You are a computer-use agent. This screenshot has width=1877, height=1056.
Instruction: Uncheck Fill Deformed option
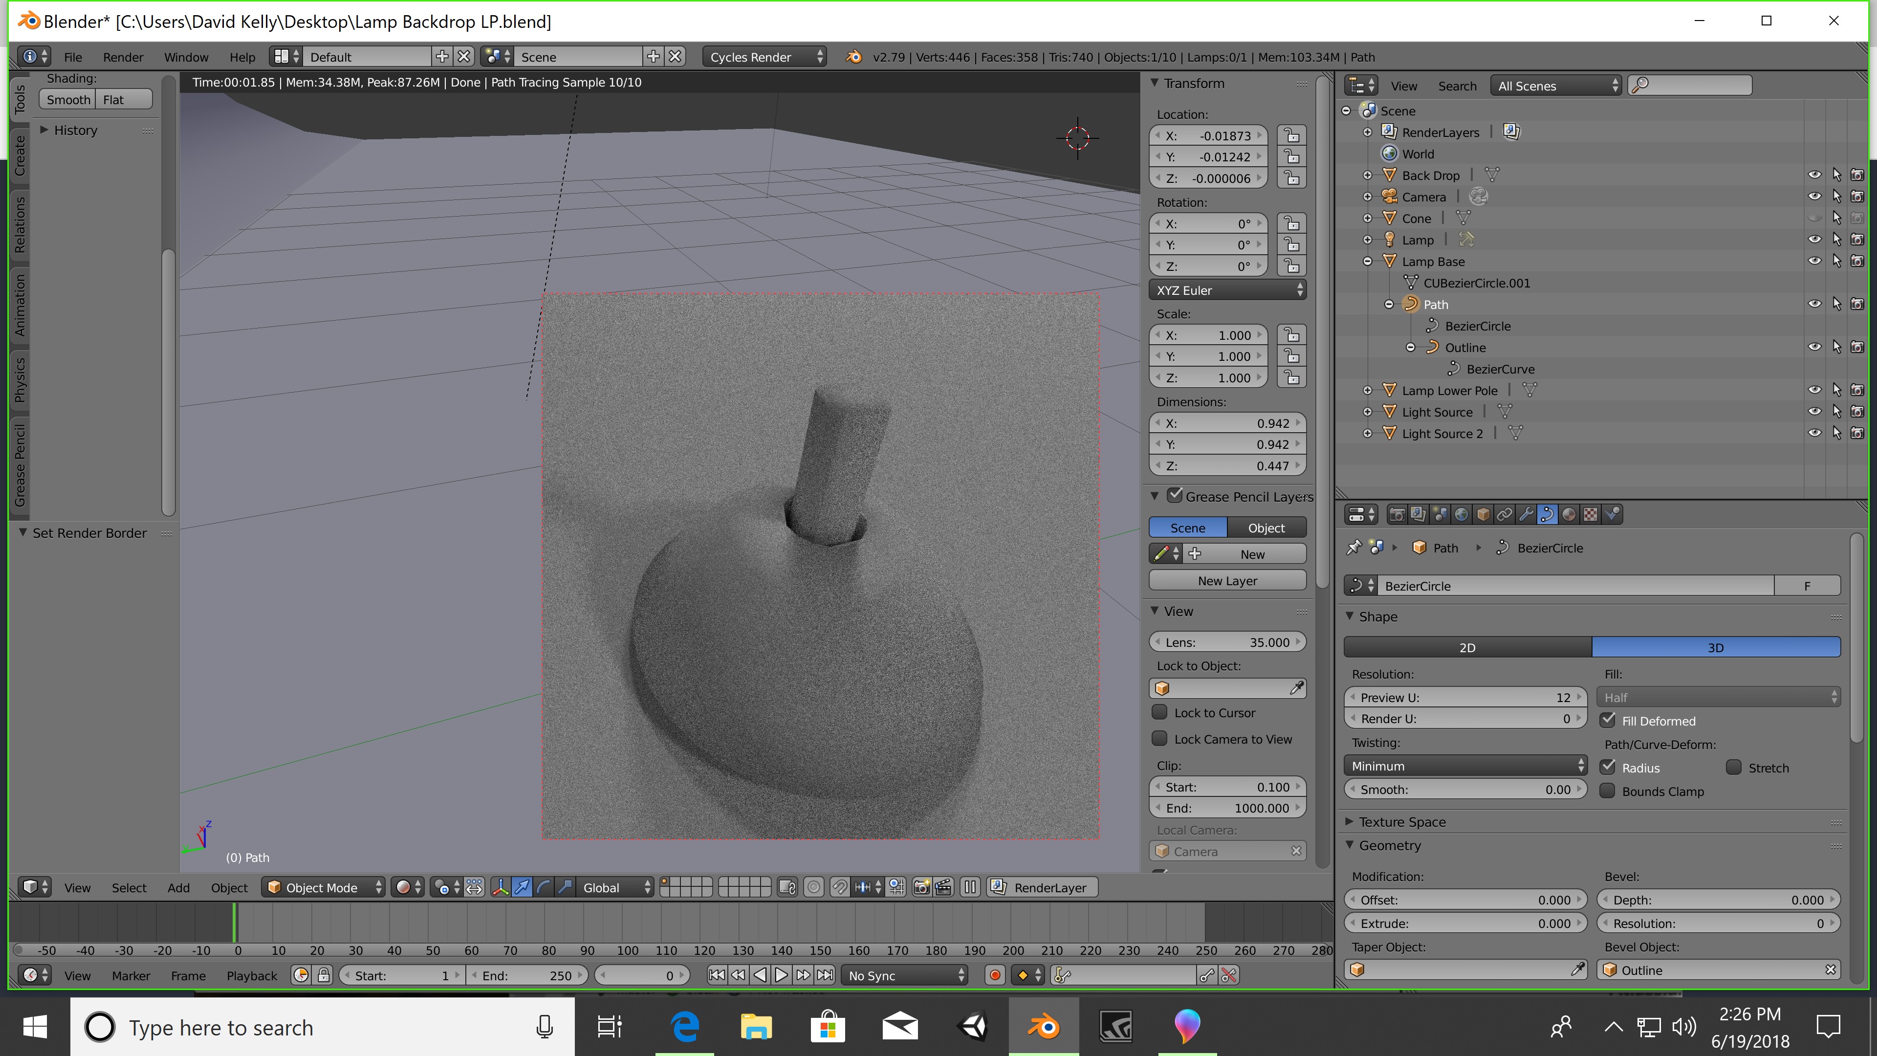click(1608, 720)
